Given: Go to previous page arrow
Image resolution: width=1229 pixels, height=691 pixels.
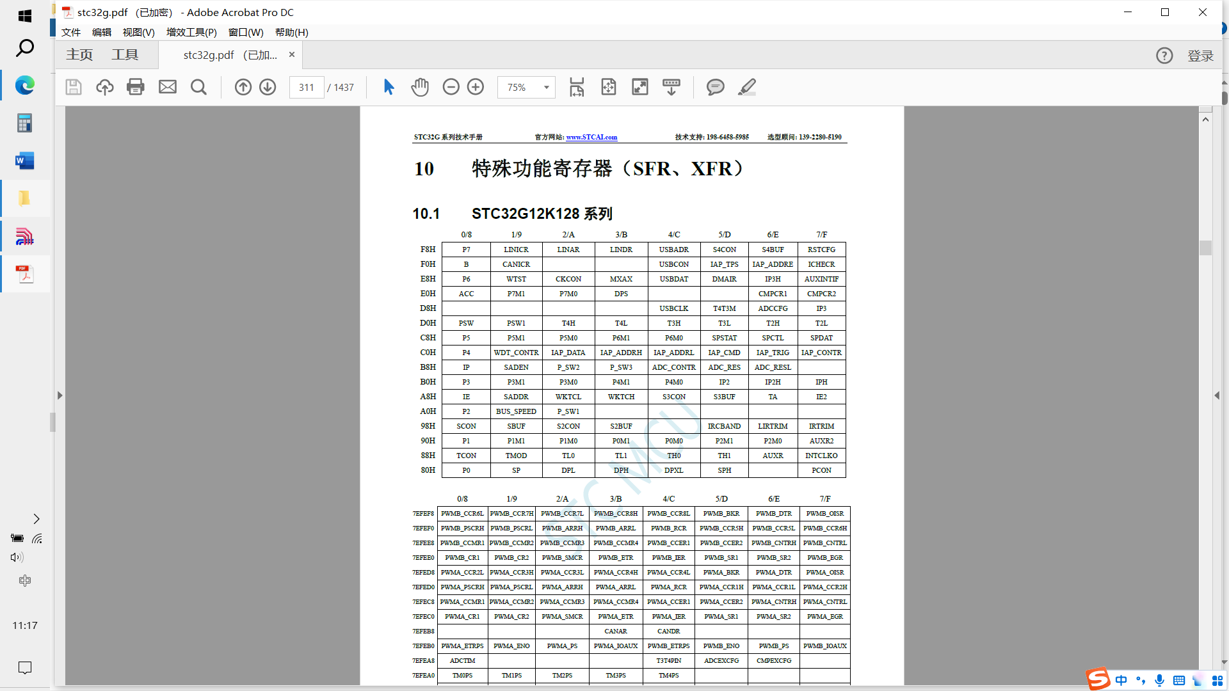Looking at the screenshot, I should pyautogui.click(x=243, y=87).
